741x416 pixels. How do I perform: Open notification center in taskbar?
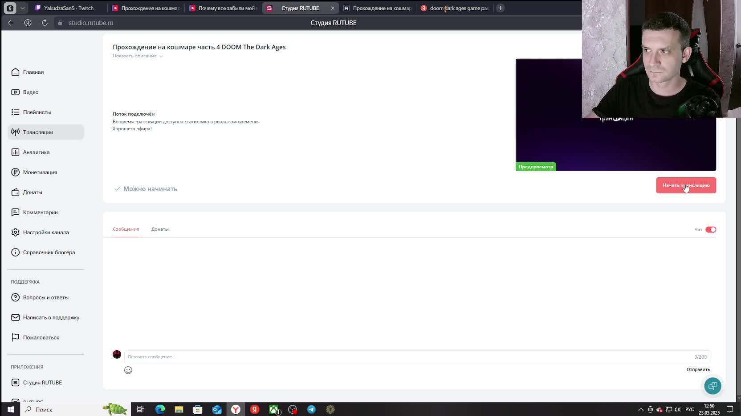[x=730, y=409]
